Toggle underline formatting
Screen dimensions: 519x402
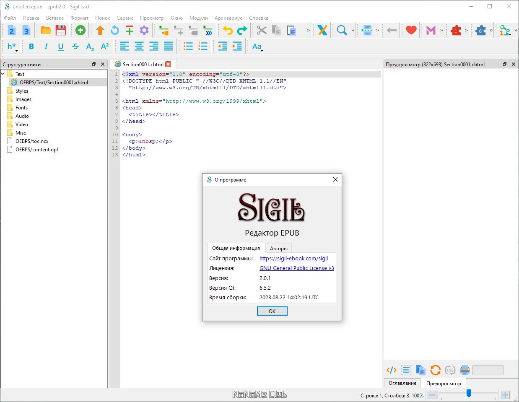coord(61,47)
